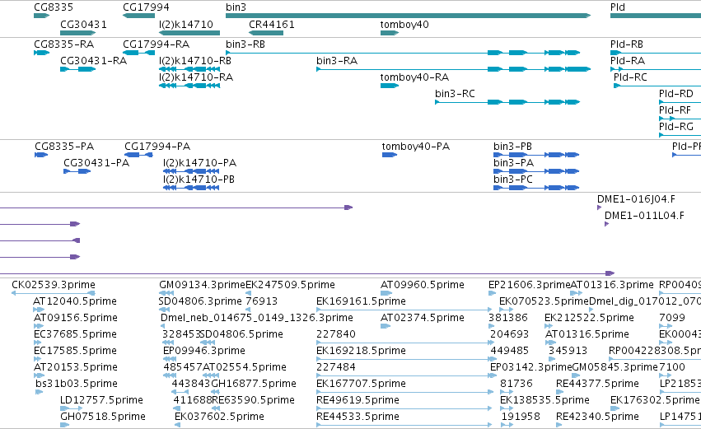701x429 pixels.
Task: Click transcript Pld-RC
Action: click(630, 77)
